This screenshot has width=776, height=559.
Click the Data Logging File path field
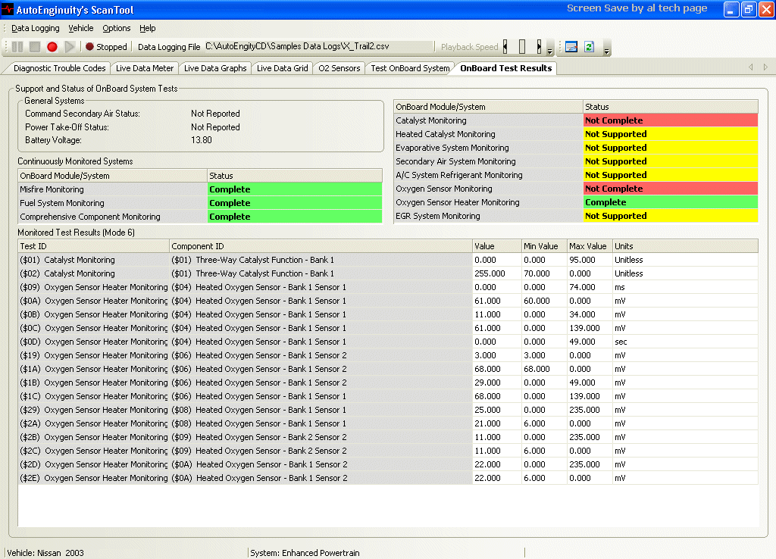318,47
